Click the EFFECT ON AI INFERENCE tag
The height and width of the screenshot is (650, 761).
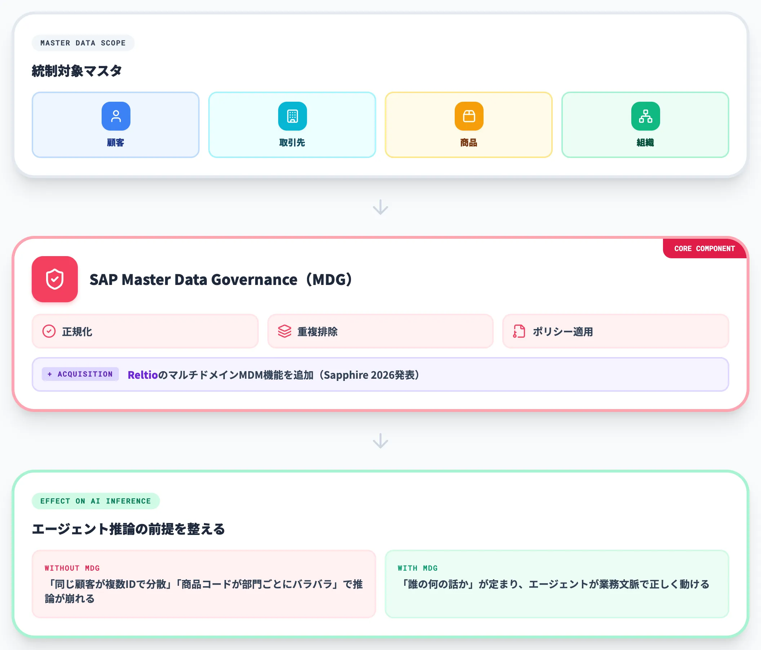pos(95,501)
